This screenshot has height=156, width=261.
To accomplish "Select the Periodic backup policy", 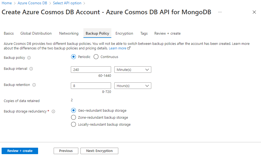I will [73, 57].
